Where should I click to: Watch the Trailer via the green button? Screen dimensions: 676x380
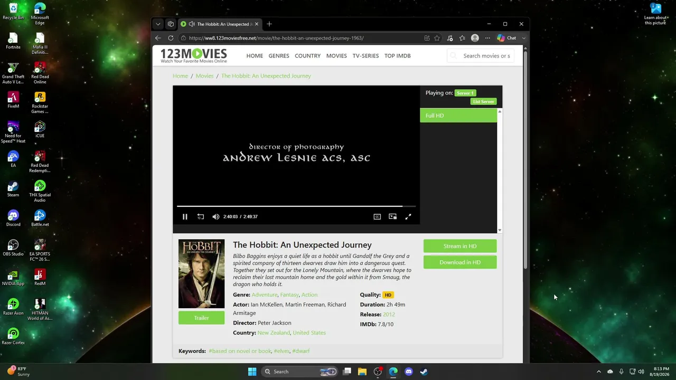(201, 318)
